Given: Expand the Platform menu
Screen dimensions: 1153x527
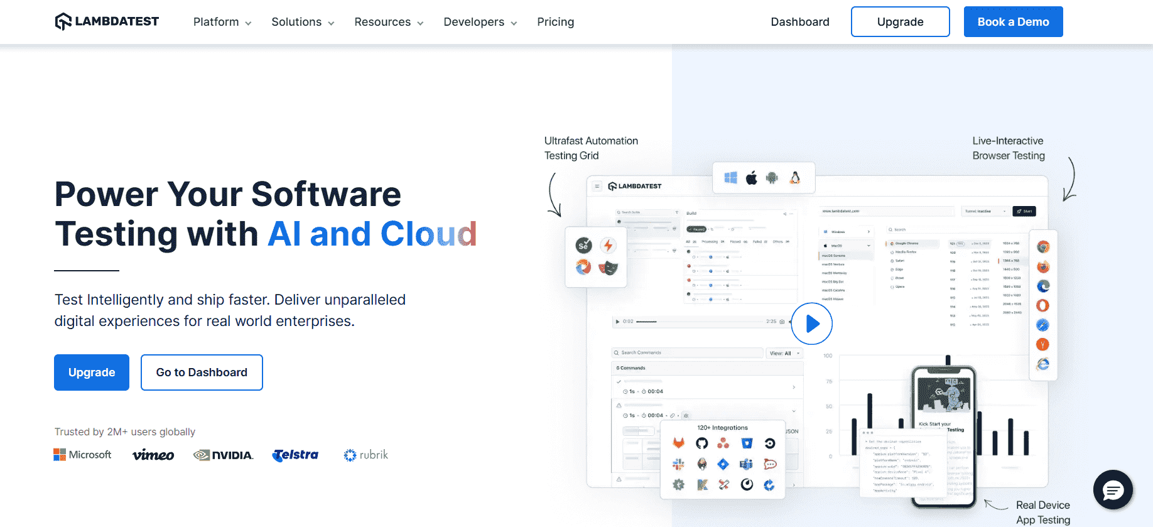Looking at the screenshot, I should tap(222, 22).
